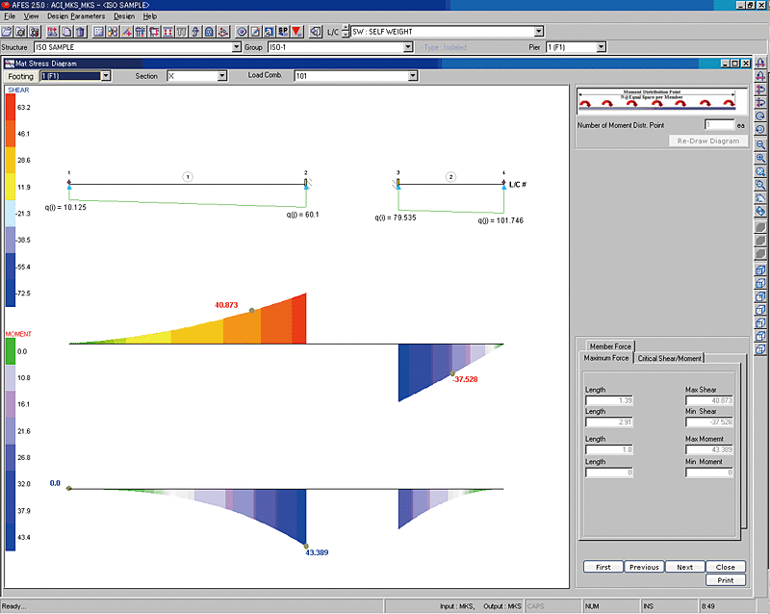The width and height of the screenshot is (770, 614).
Task: Click the pencil-on-page edit toolbar icon
Action: [255, 32]
